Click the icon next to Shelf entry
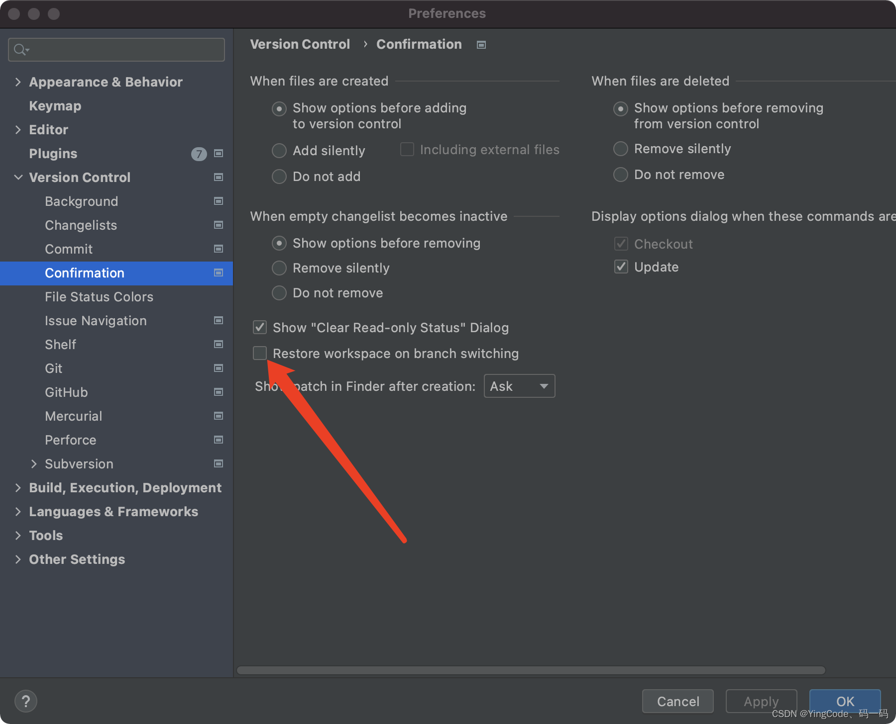The height and width of the screenshot is (724, 896). pos(219,344)
